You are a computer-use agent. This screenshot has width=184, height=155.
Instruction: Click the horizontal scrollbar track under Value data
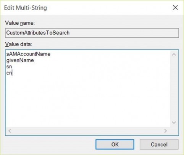88,131
